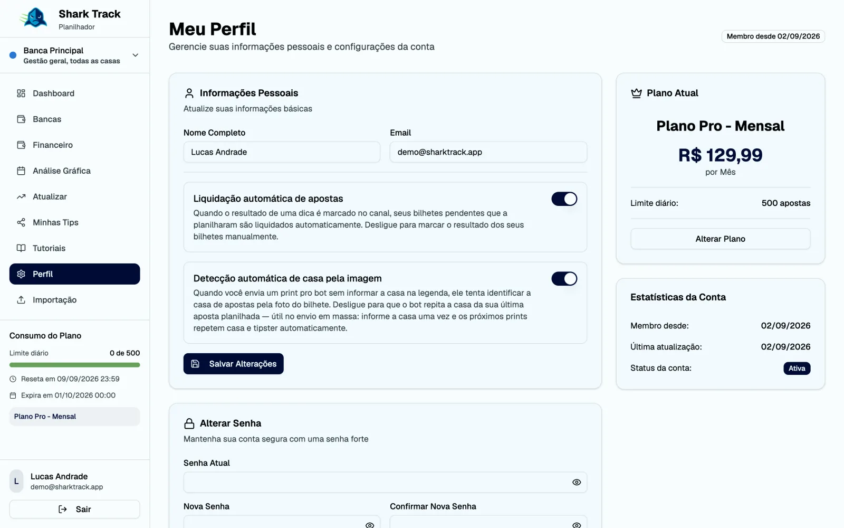
Task: Toggle Detecção automática de casa pela imagem
Action: 564,279
